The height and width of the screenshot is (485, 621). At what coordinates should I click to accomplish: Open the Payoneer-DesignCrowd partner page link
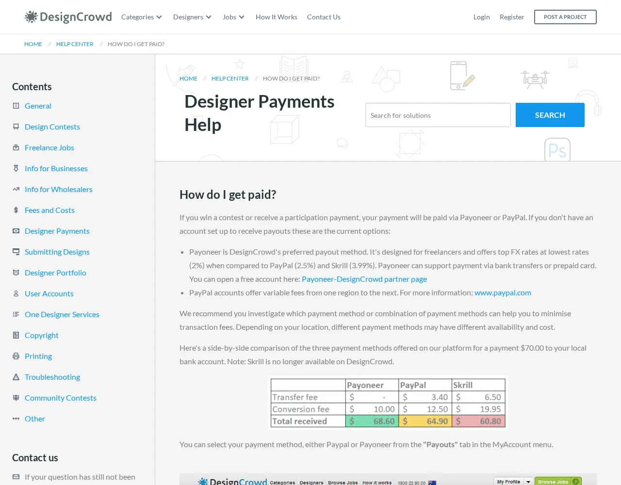[x=364, y=279]
